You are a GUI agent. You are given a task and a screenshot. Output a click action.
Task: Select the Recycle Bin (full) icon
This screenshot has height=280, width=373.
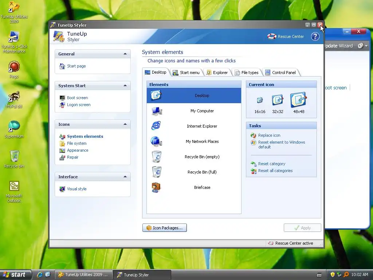pyautogui.click(x=157, y=172)
